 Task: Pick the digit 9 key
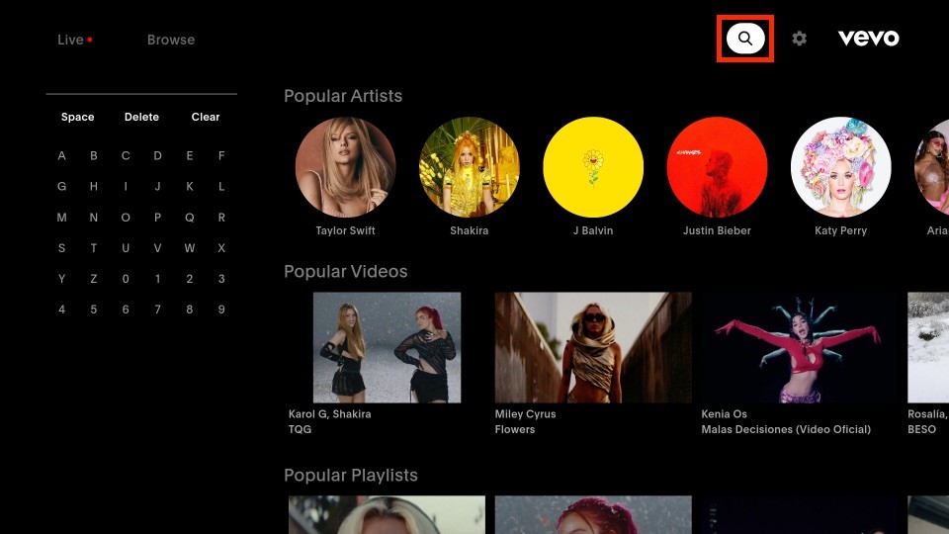point(221,310)
